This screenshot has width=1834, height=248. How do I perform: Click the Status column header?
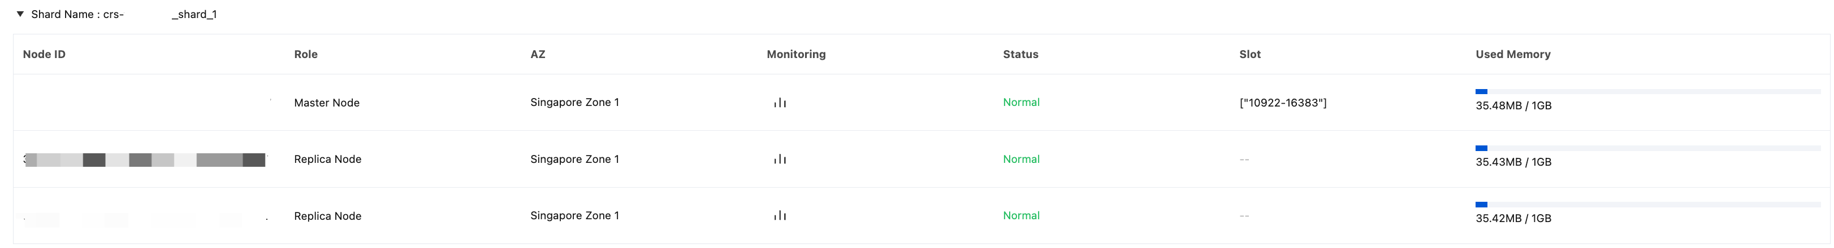(1020, 54)
